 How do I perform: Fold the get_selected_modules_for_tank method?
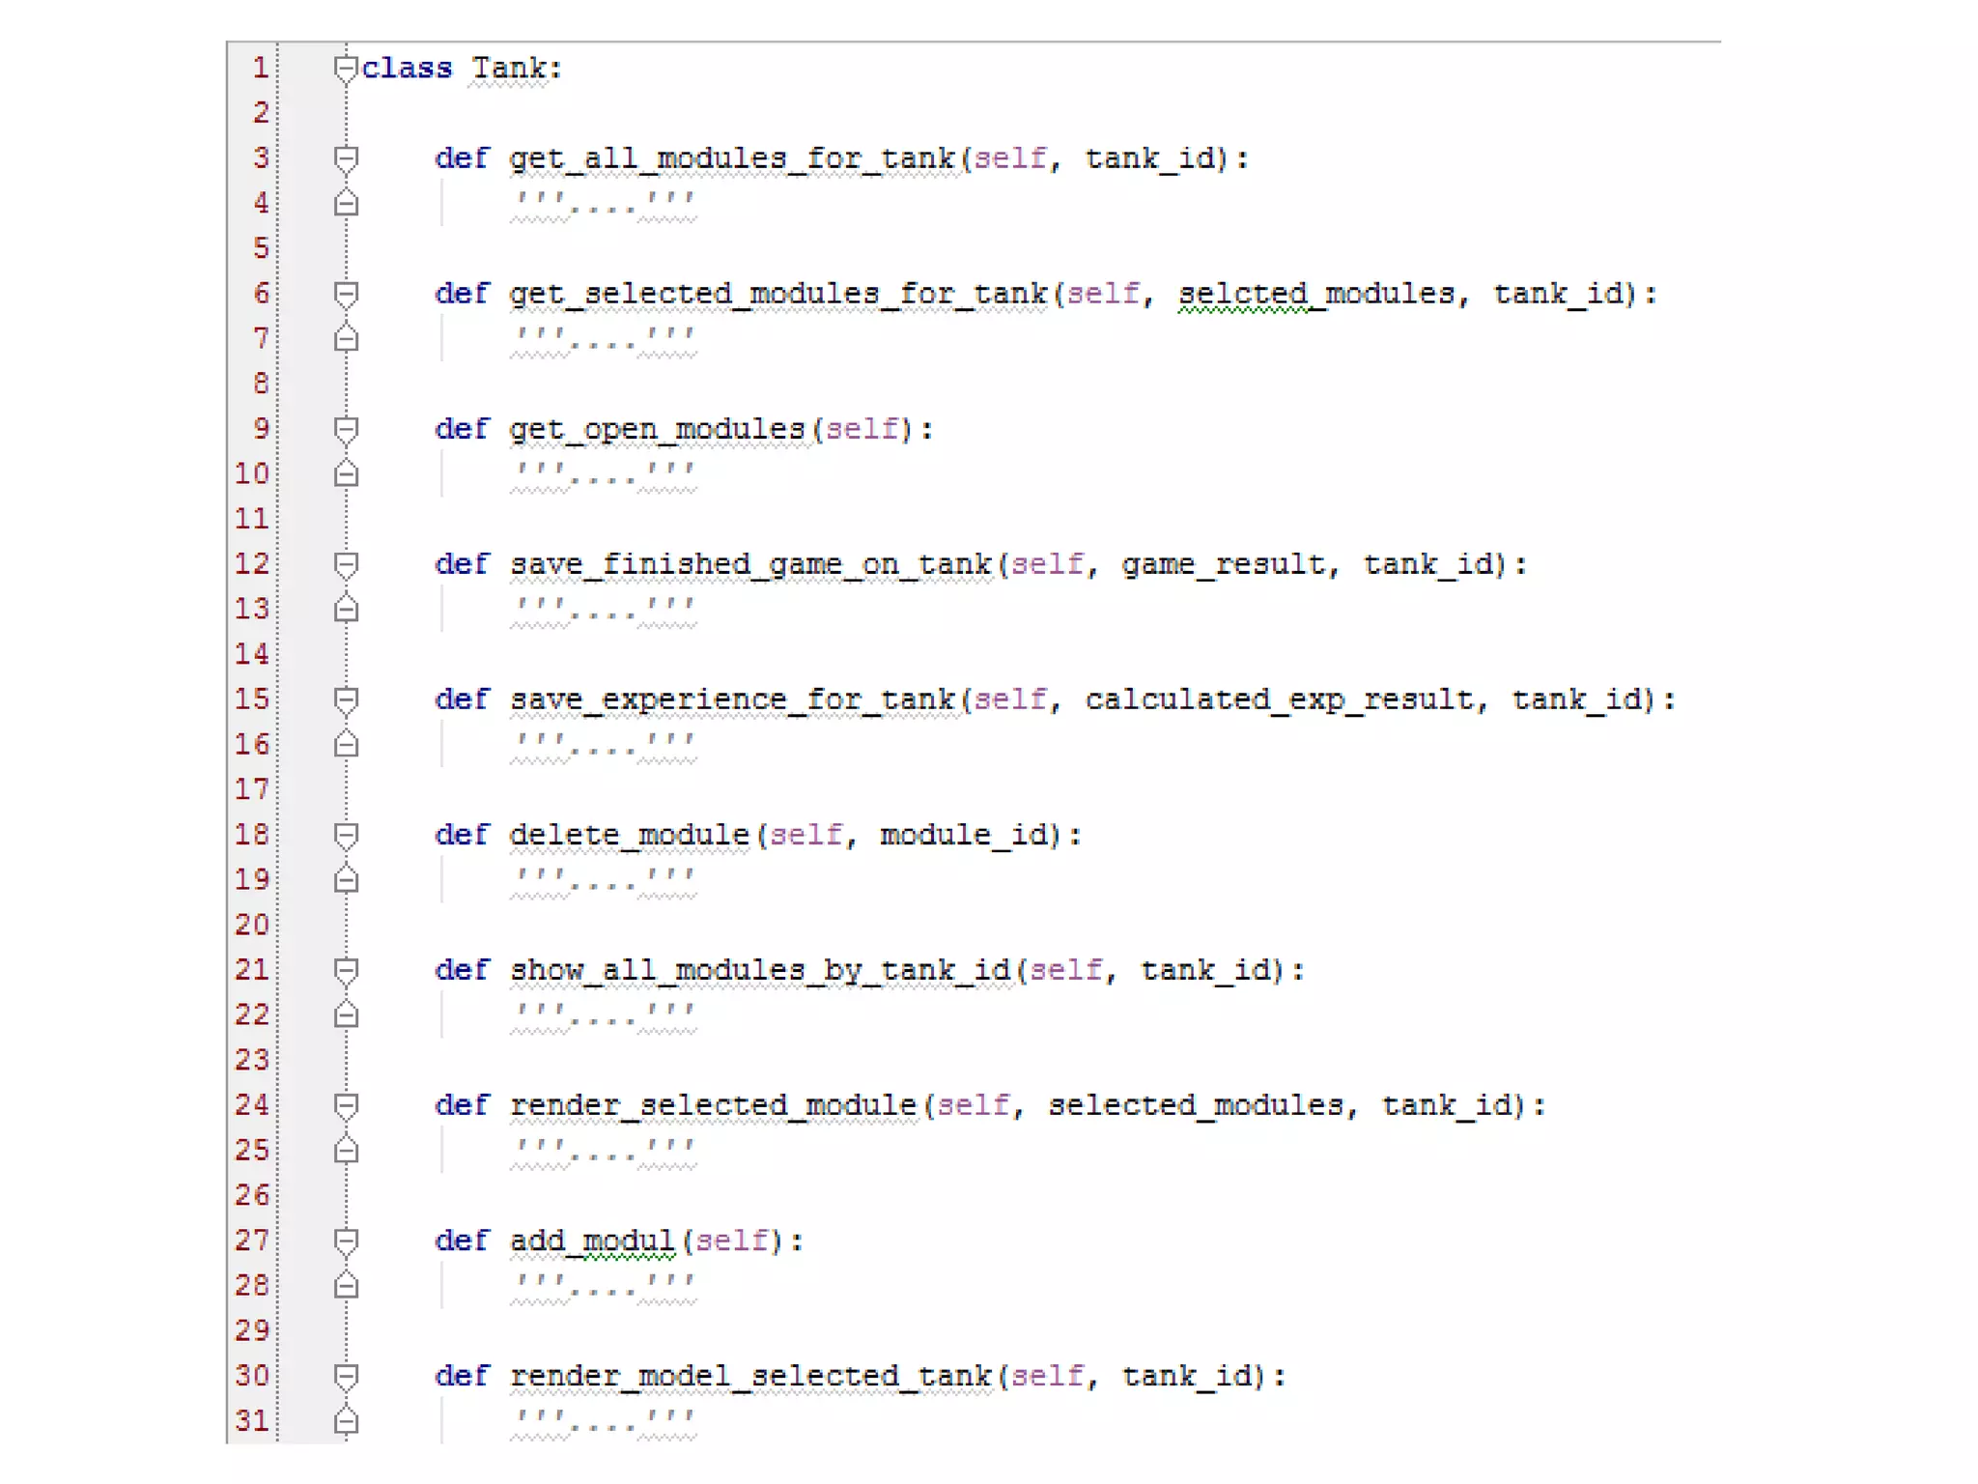[x=346, y=294]
